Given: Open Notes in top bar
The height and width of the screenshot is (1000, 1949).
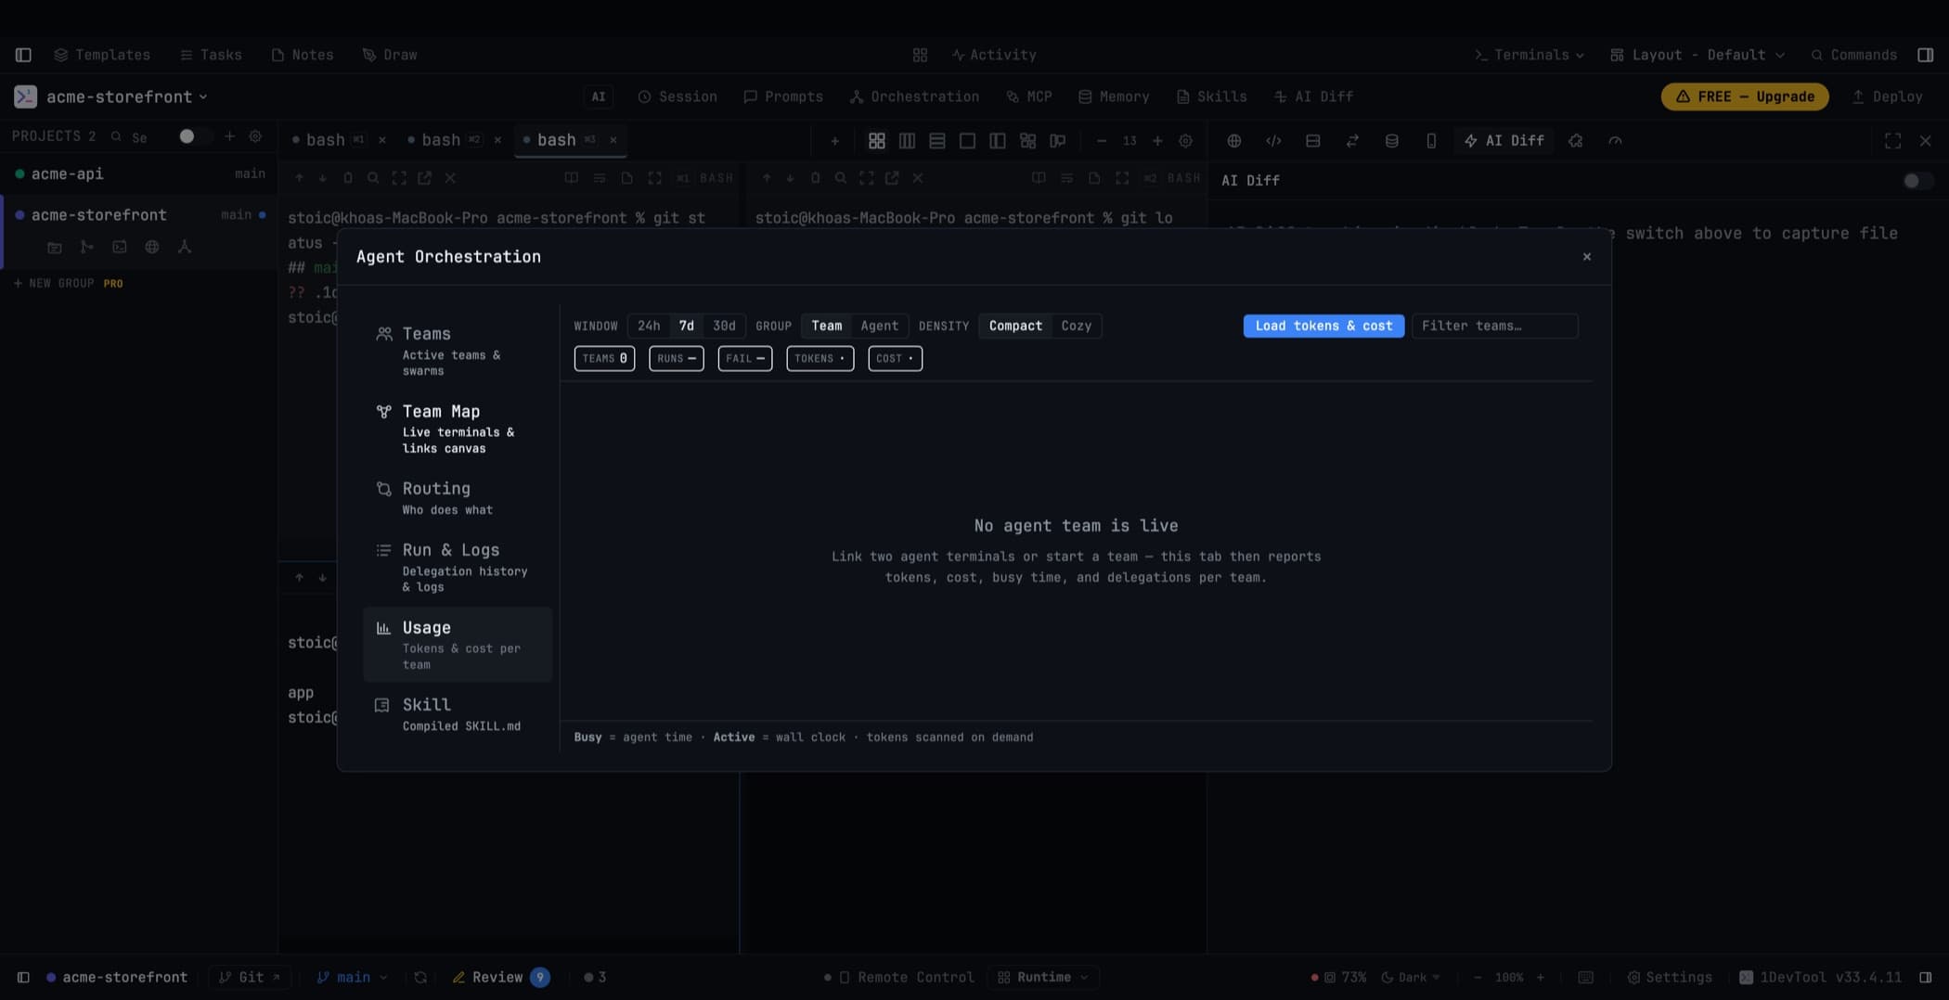Looking at the screenshot, I should click(x=303, y=55).
